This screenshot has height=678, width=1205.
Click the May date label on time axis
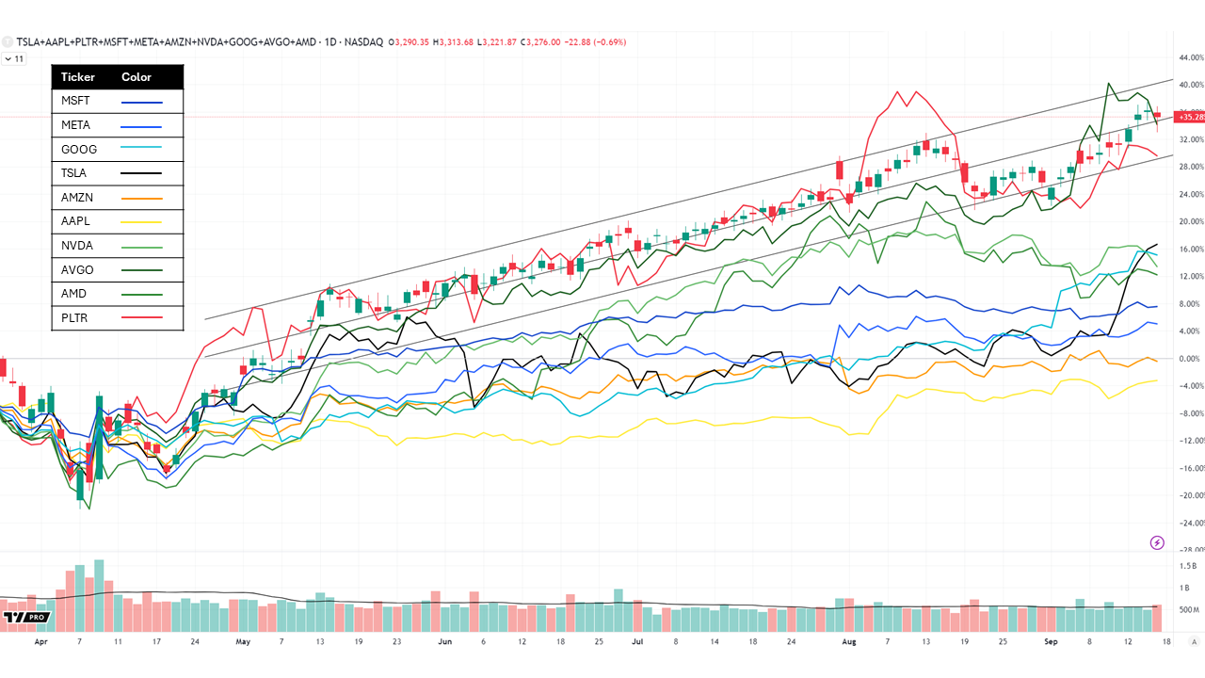[x=243, y=641]
